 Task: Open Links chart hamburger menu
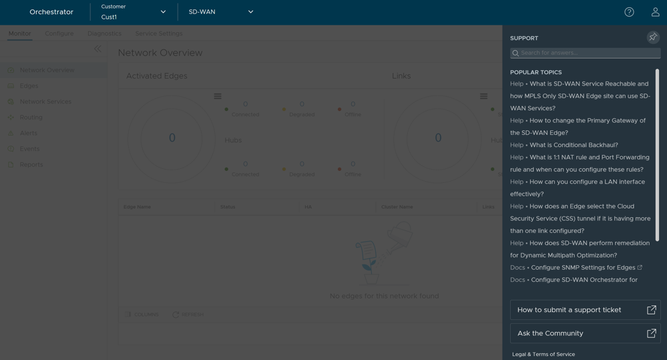tap(483, 96)
